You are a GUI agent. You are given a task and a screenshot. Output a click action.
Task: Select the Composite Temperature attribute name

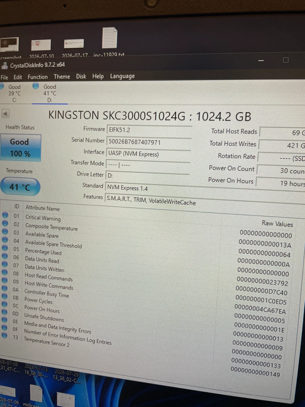coord(51,227)
